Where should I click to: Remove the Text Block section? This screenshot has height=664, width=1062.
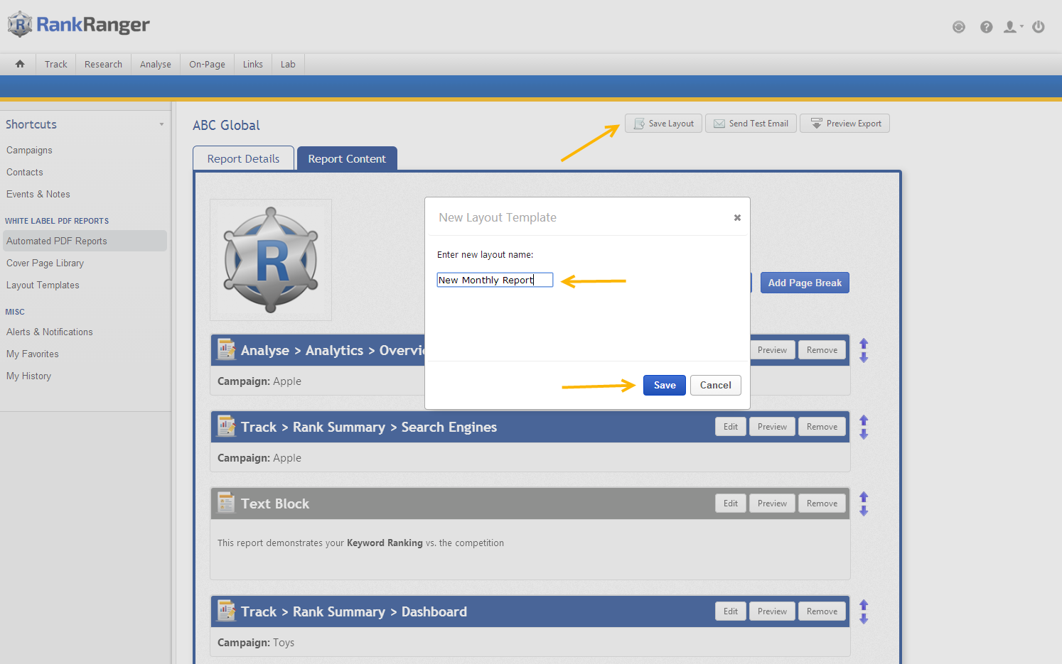[822, 504]
